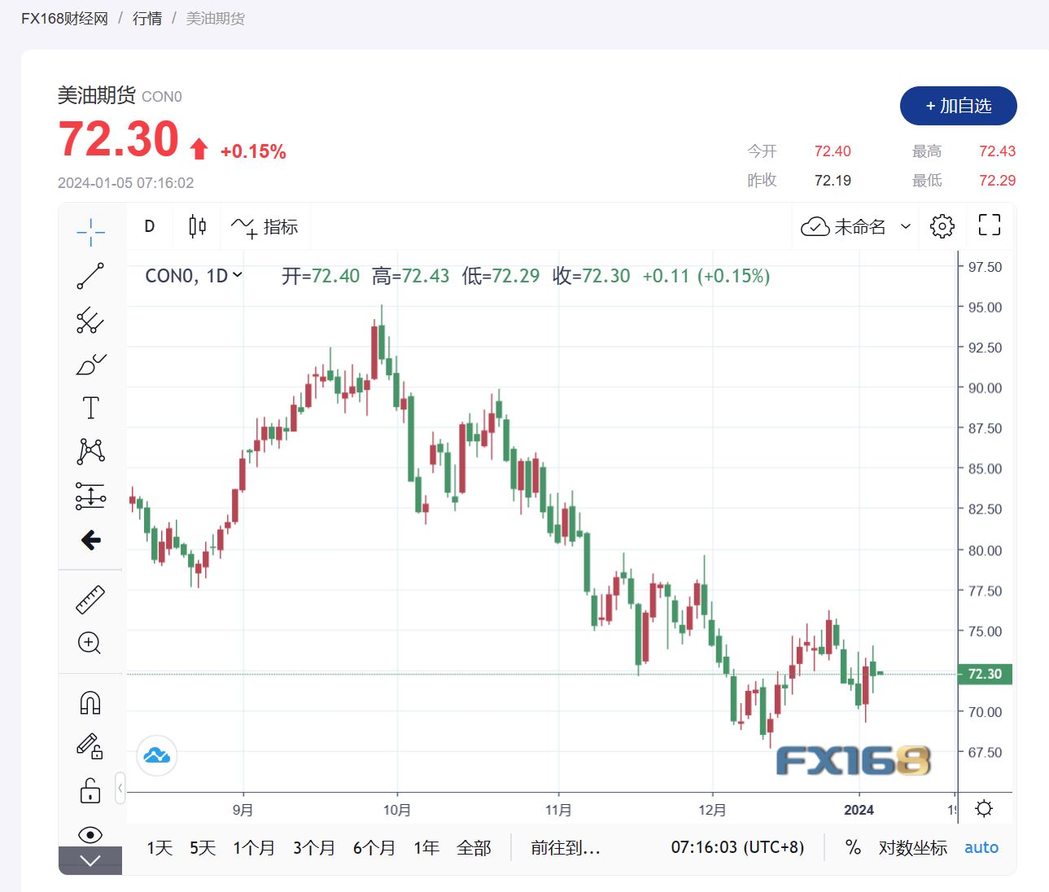This screenshot has width=1049, height=892.
Task: Open the CON0, 1D symbol dropdown
Action: click(x=194, y=276)
